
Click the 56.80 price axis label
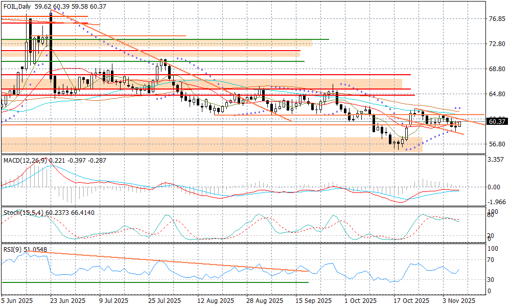tap(497, 144)
